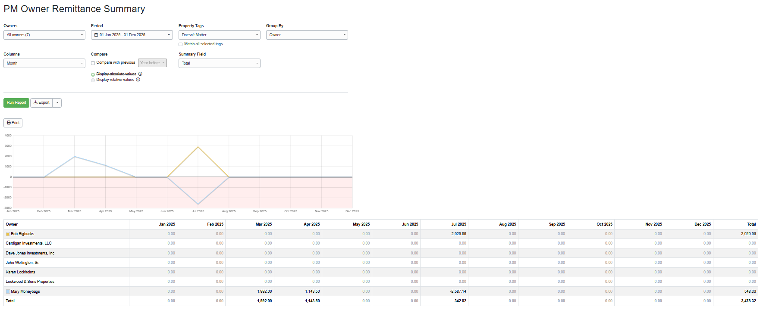Select the Display absolute values radio button
Image resolution: width=763 pixels, height=310 pixels.
[x=93, y=74]
